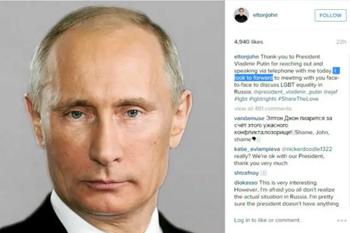Visit commenter vandamuse's profile
Screen dimensions: 350x233
tap(249, 118)
